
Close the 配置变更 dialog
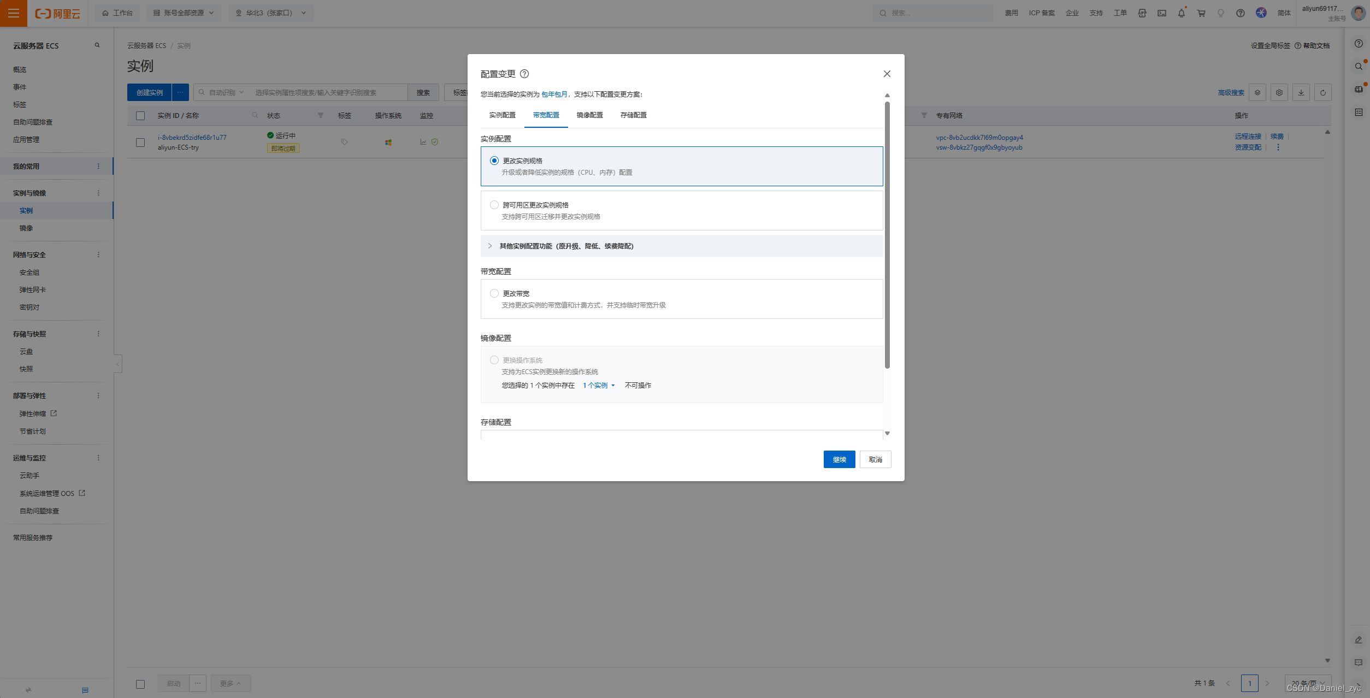(887, 74)
